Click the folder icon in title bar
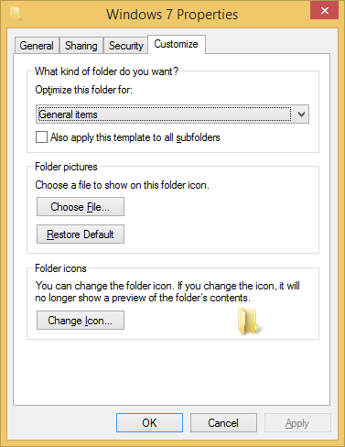The width and height of the screenshot is (345, 447). pos(16,14)
